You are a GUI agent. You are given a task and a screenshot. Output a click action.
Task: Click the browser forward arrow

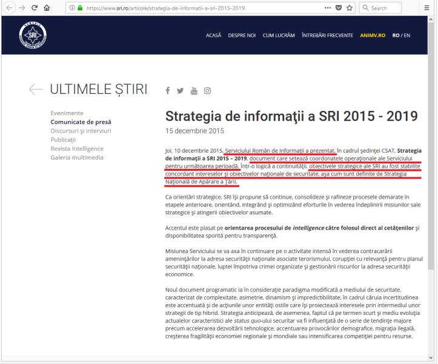click(x=22, y=7)
